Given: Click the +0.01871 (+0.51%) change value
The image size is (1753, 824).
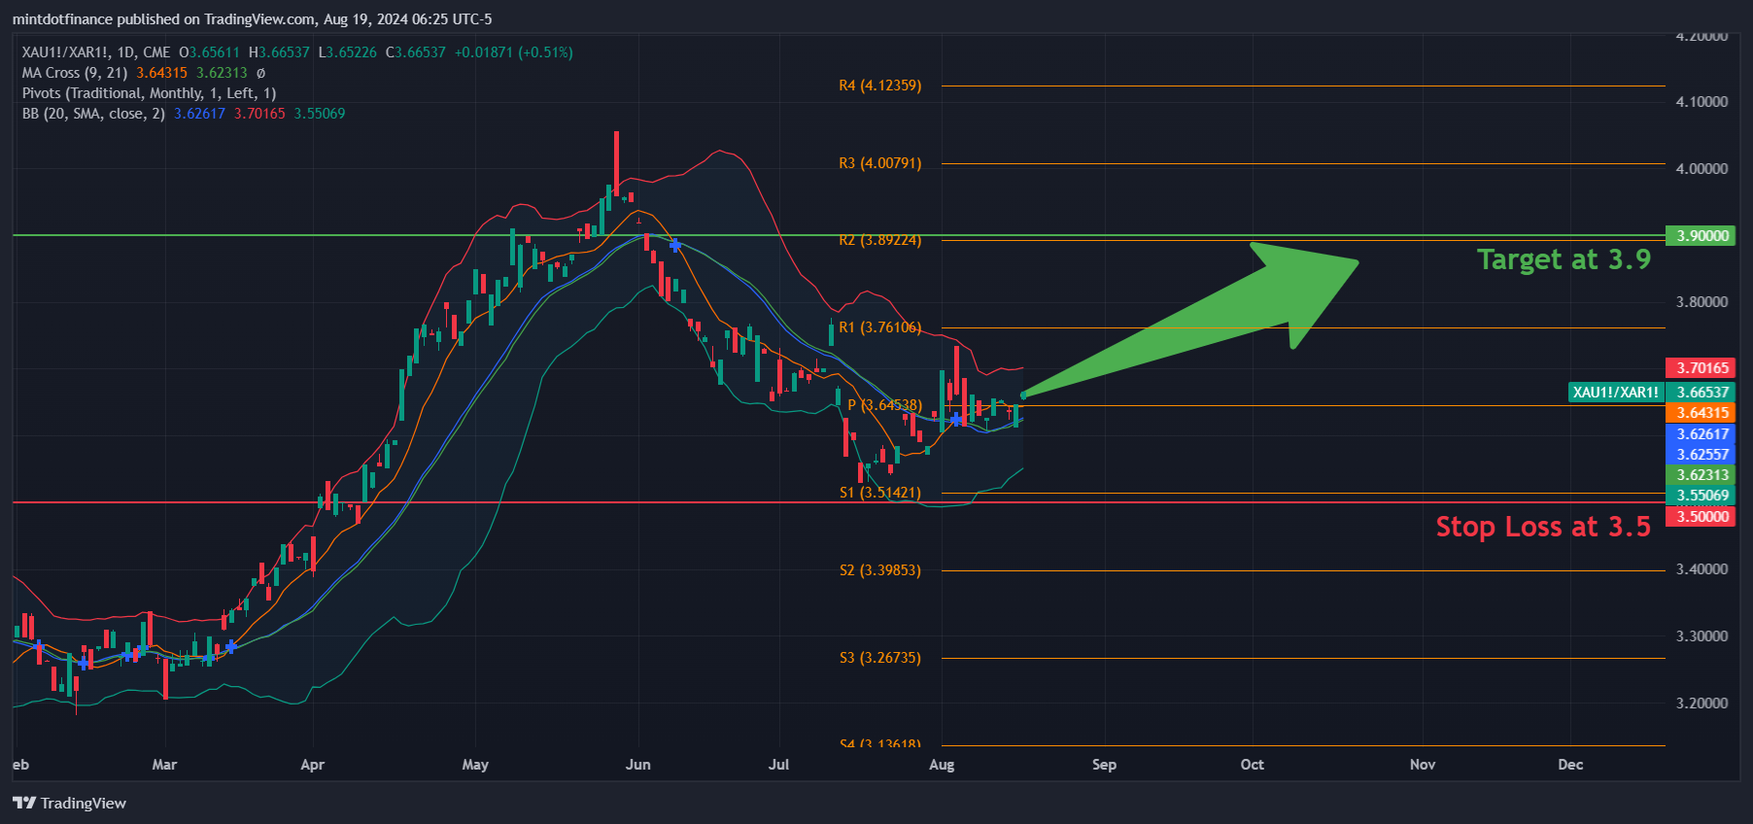Looking at the screenshot, I should coord(514,52).
